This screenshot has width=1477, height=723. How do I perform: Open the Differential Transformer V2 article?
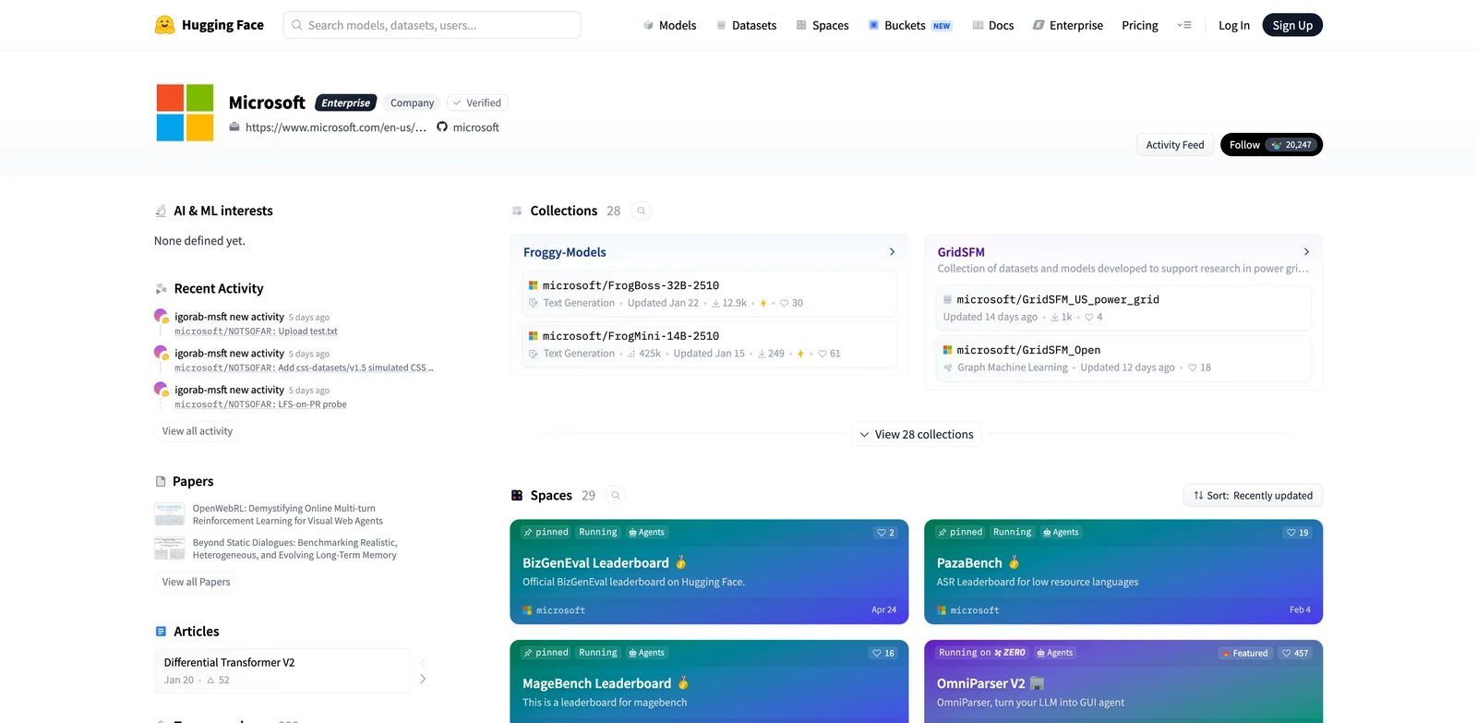(x=282, y=671)
